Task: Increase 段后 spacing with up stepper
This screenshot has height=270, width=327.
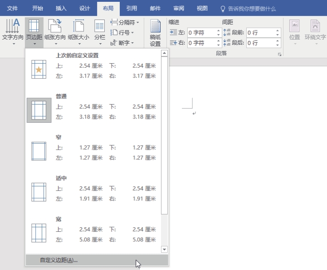Action: point(278,41)
